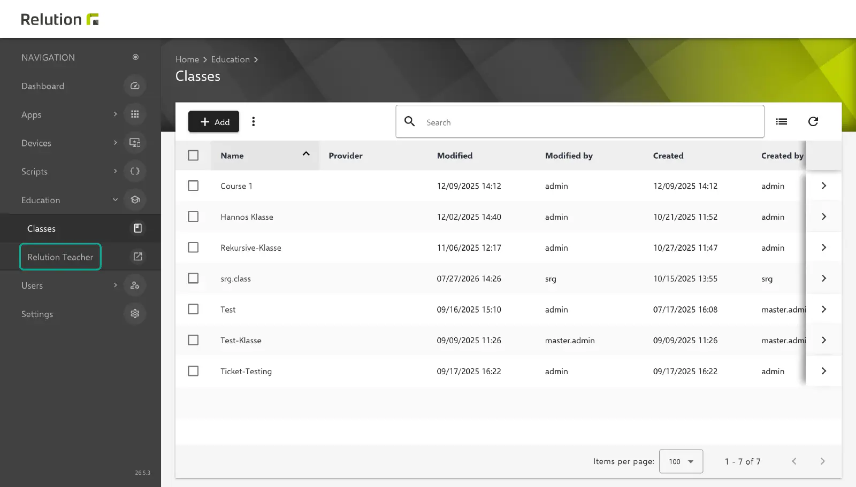Open the items per page dropdown
856x487 pixels.
[x=681, y=461]
